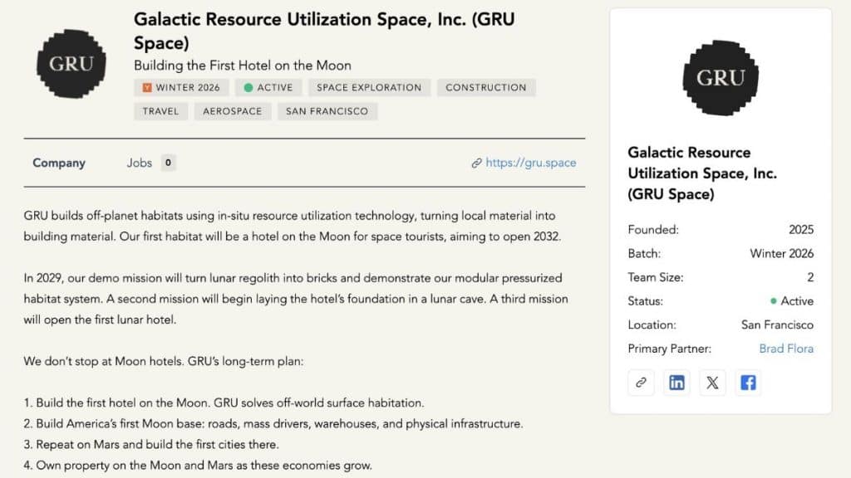Image resolution: width=851 pixels, height=478 pixels.
Task: Select the Space Exploration tag
Action: pyautogui.click(x=369, y=87)
